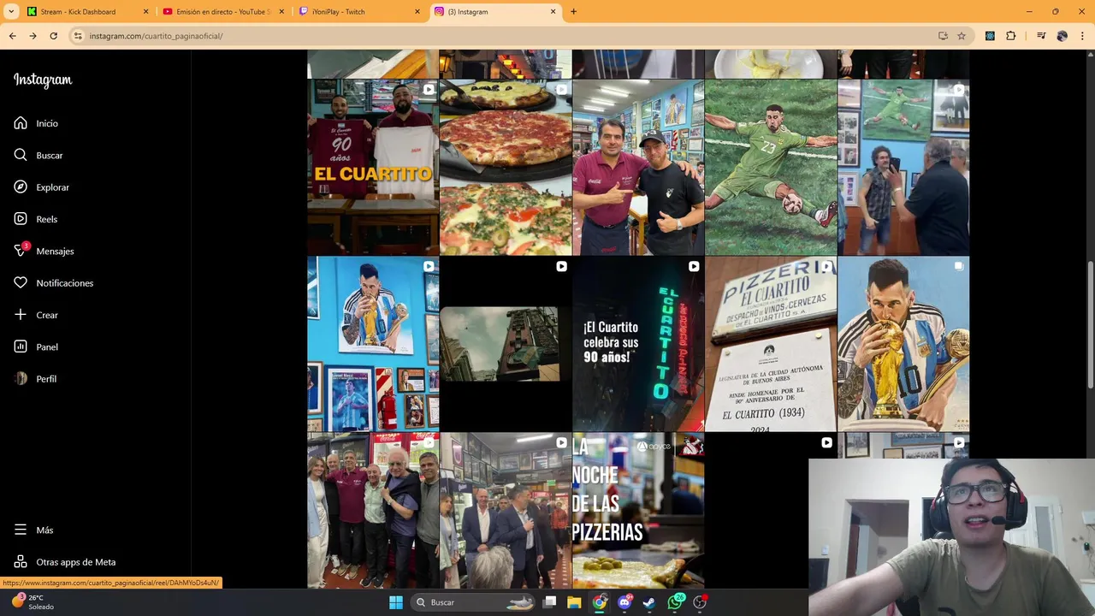Open the Windows Start menu

click(396, 602)
